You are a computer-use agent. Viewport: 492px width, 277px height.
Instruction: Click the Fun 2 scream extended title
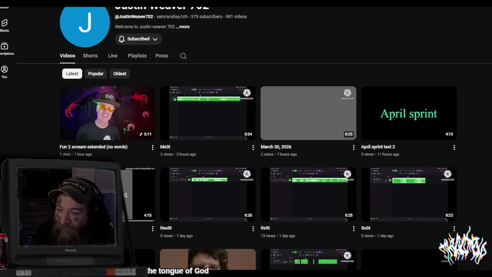(93, 147)
